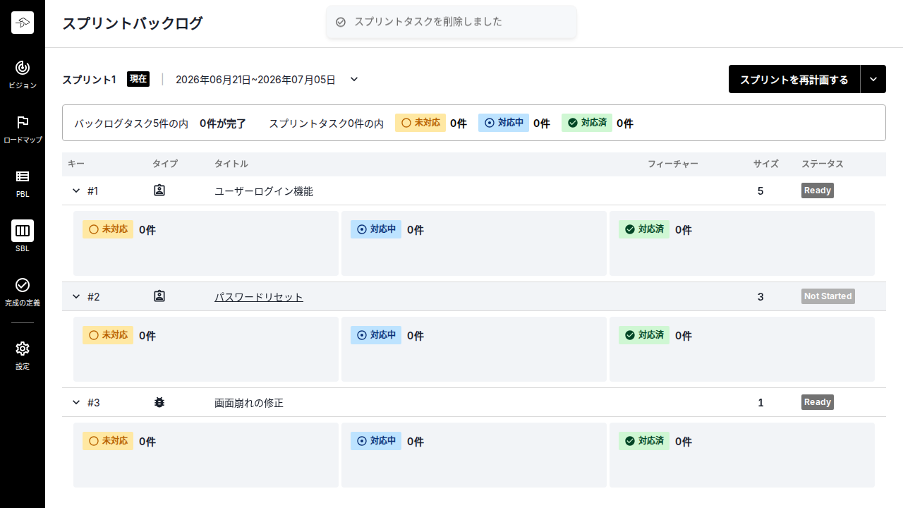Viewport: 903px width, 508px height.
Task: Click the キー column header
Action: (76, 164)
